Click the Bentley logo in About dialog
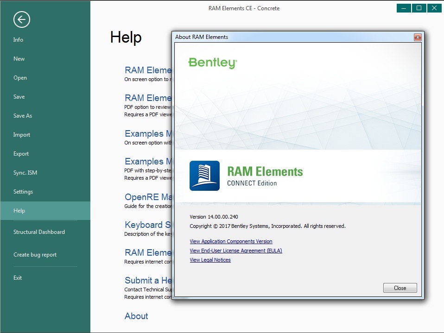444x333 pixels. pyautogui.click(x=213, y=63)
